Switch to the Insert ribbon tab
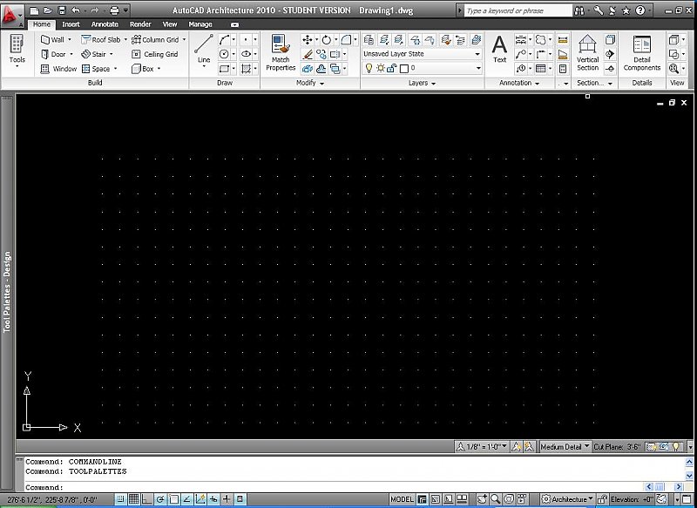 [x=71, y=24]
